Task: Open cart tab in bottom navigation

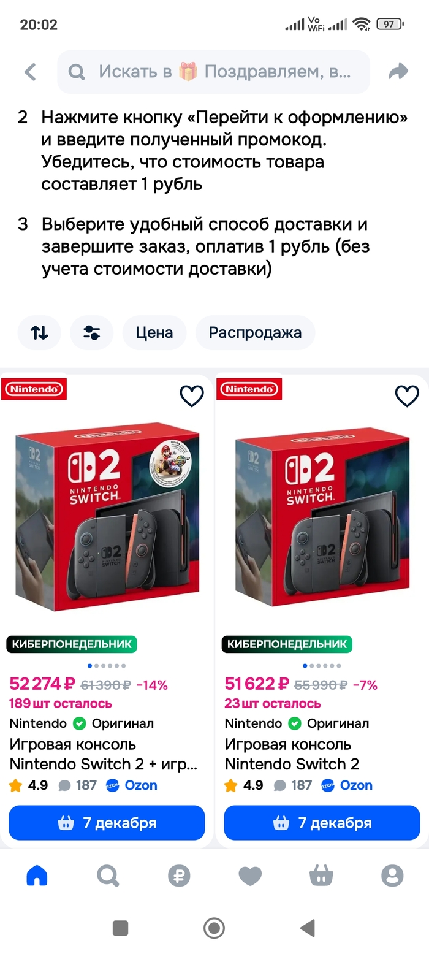Action: (x=321, y=876)
